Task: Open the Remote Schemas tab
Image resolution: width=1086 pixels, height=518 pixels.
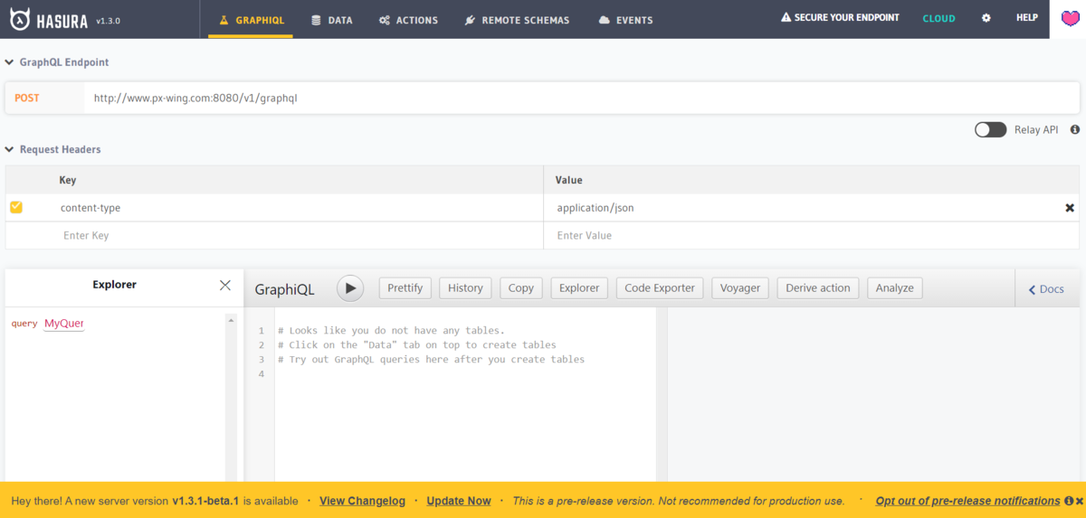Action: (517, 19)
